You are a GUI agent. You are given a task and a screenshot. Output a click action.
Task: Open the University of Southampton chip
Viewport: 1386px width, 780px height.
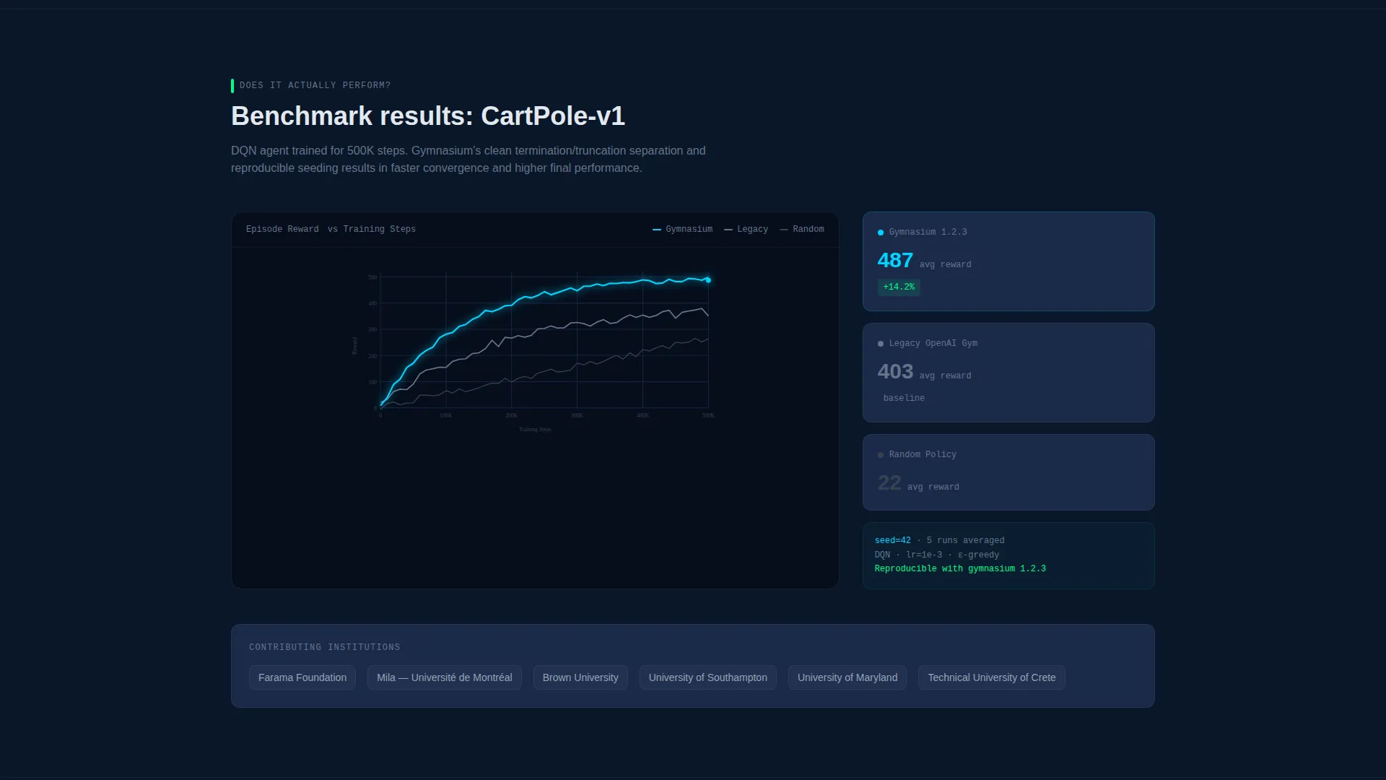(x=707, y=677)
